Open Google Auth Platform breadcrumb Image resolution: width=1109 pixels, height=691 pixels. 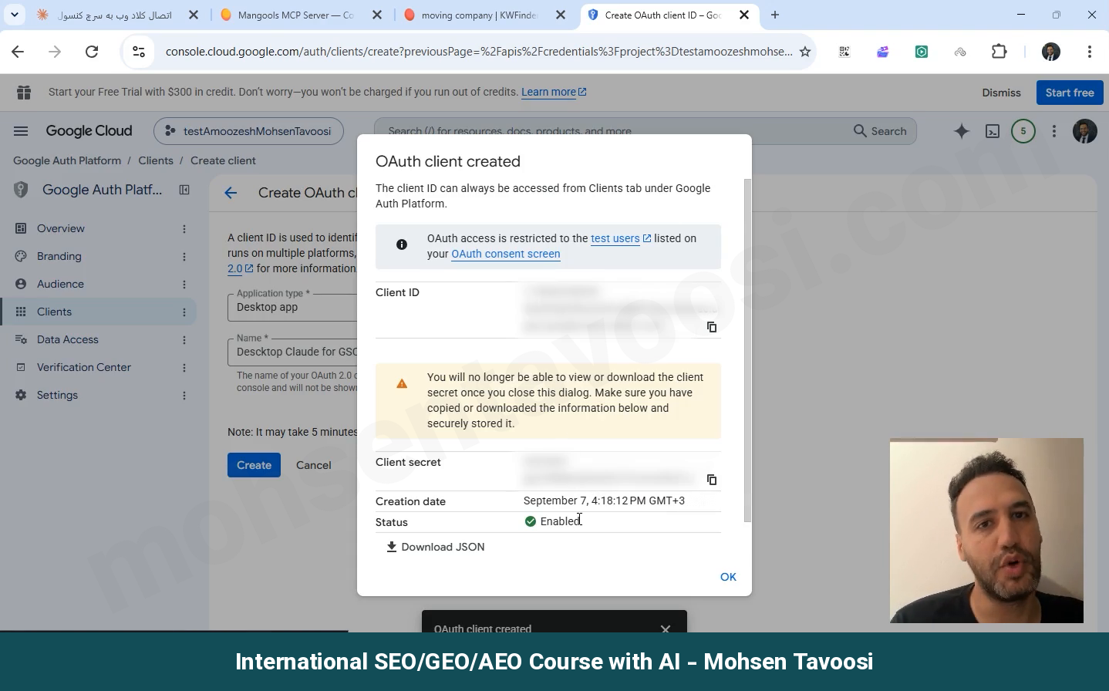pos(67,160)
